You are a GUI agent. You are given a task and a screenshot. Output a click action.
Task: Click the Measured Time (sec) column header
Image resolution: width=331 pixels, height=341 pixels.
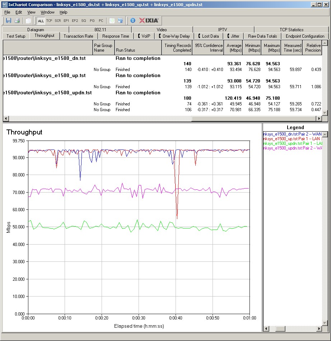[x=292, y=48]
